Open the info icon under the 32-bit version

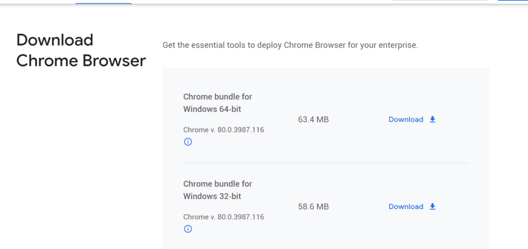pyautogui.click(x=188, y=229)
